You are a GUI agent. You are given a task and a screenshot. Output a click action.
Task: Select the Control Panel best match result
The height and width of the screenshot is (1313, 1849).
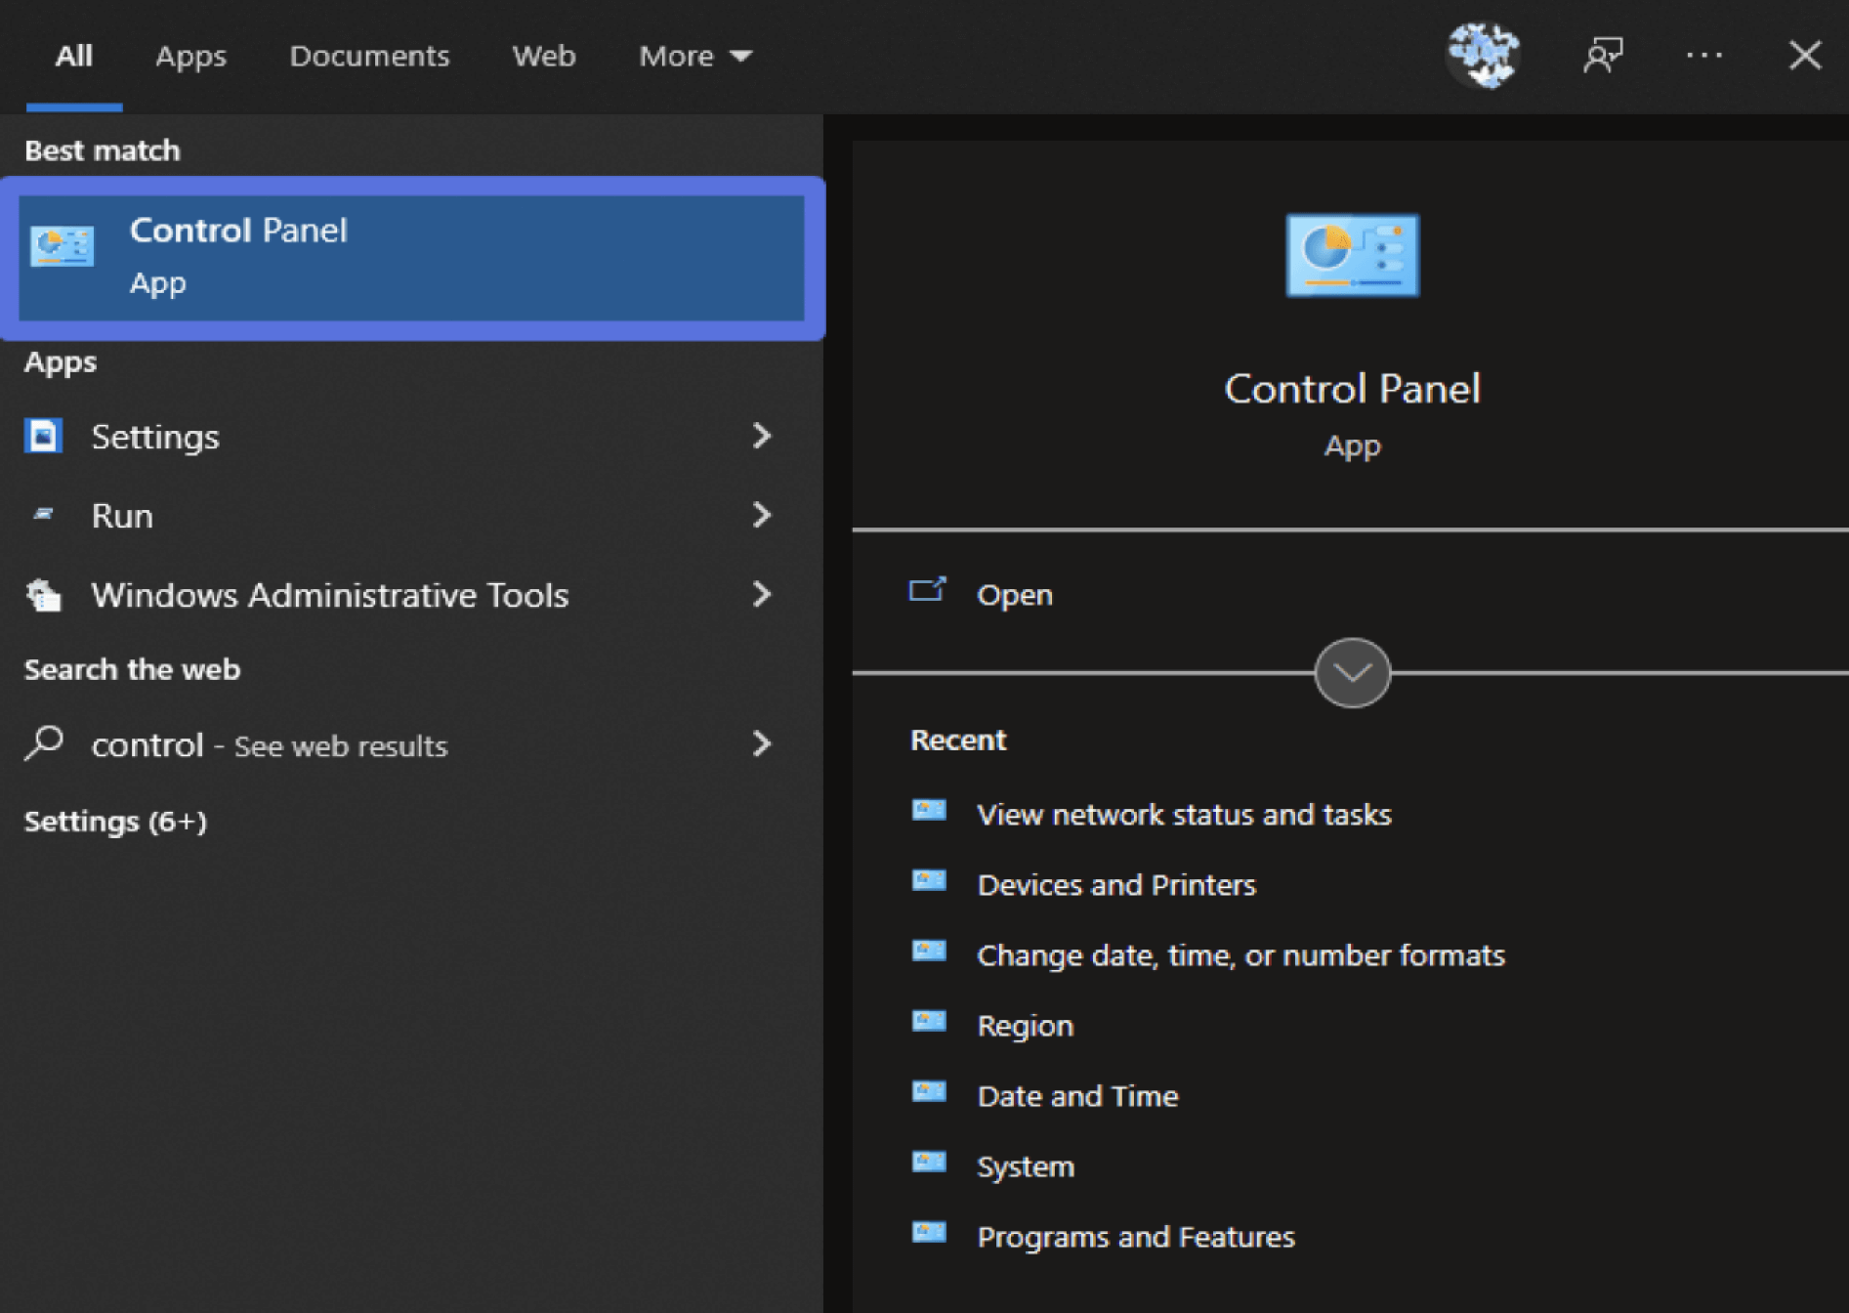412,257
